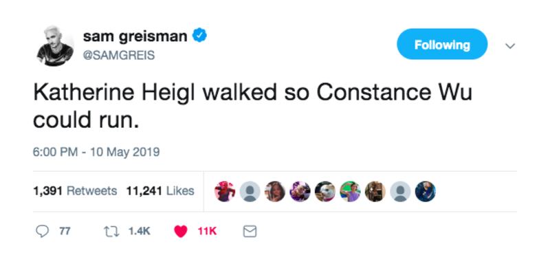Open the @SAMGREIS handle link
550x264 pixels.
[x=118, y=56]
